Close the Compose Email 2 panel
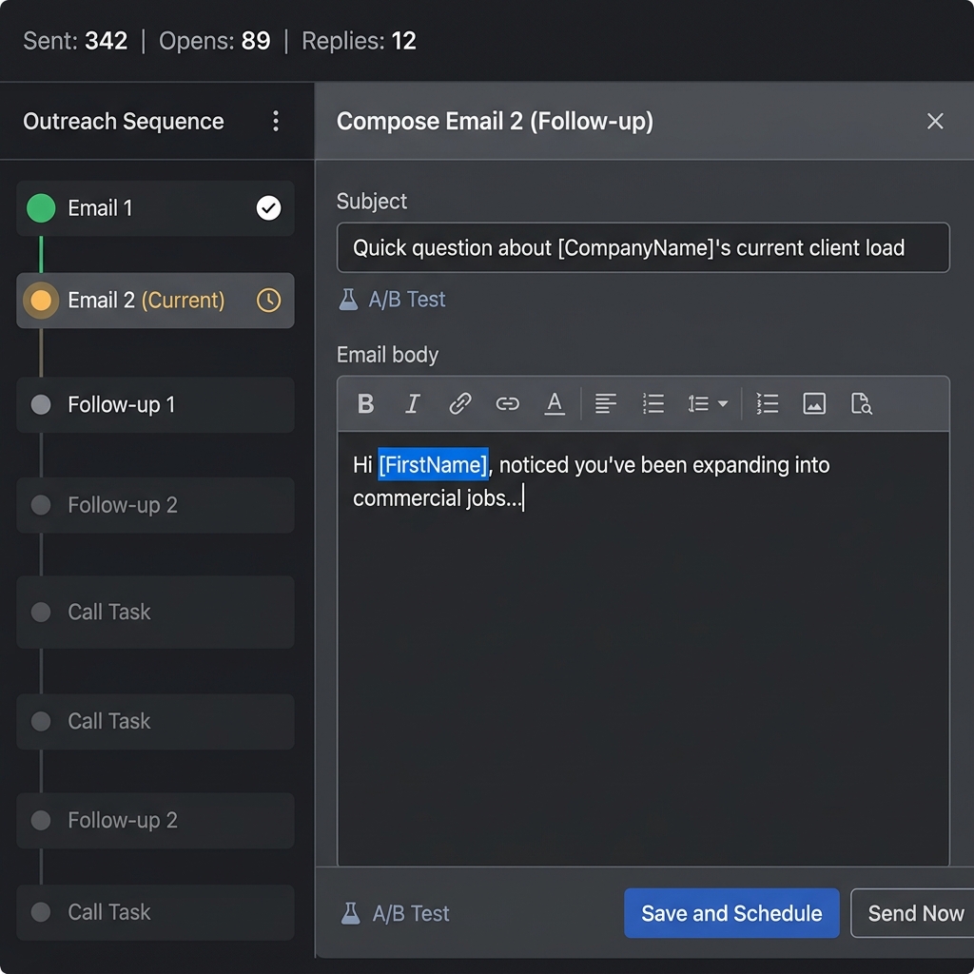The width and height of the screenshot is (974, 974). [935, 121]
